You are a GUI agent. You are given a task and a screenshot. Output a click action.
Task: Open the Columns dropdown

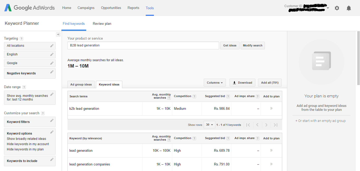215,83
